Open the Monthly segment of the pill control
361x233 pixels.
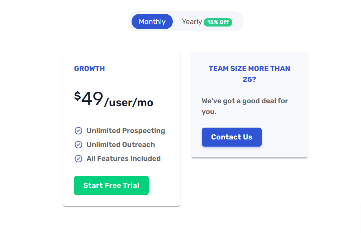point(152,22)
